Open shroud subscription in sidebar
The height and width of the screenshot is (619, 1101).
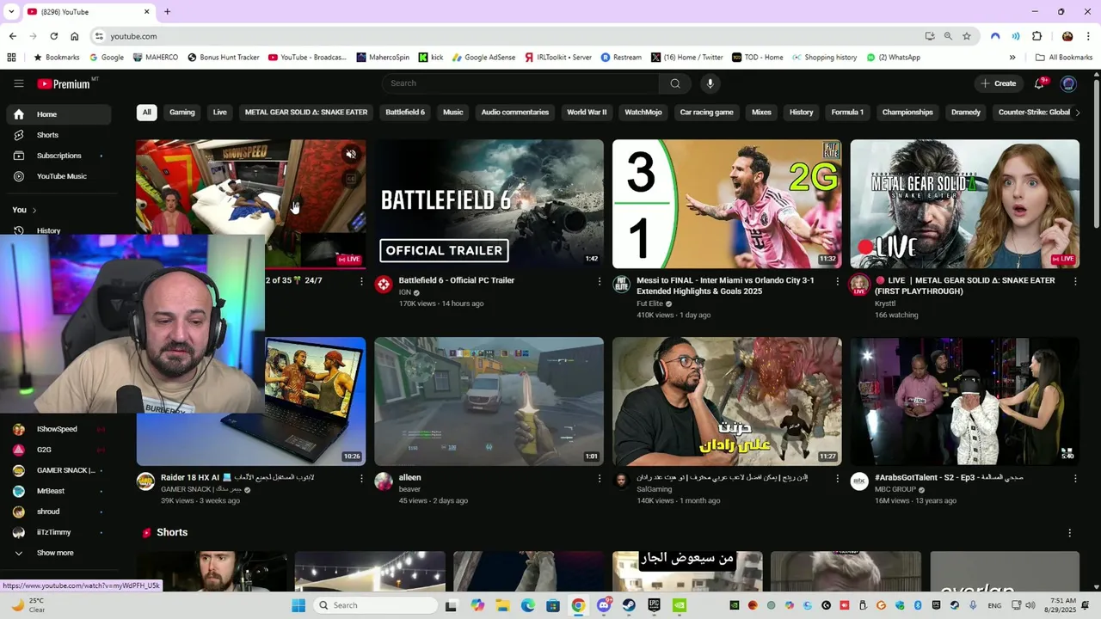(58, 512)
